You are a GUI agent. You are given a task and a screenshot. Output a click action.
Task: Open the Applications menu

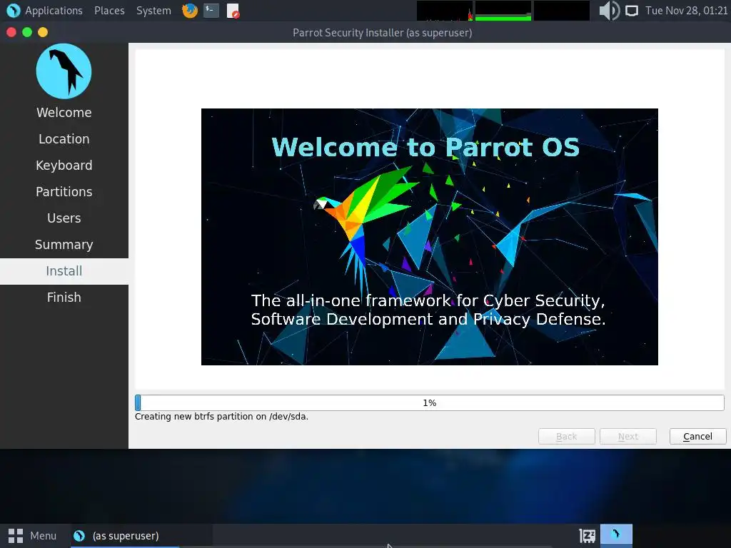click(54, 10)
